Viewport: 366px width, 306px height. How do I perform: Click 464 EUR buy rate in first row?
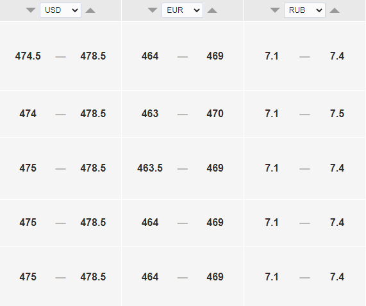150,56
